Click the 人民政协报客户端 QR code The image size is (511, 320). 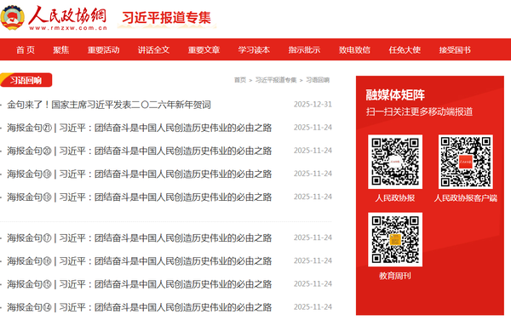point(465,162)
